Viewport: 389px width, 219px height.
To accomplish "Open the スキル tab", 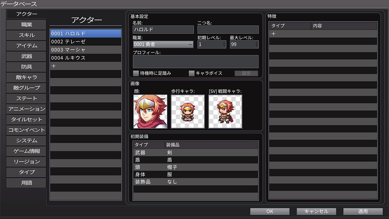I will (27, 35).
